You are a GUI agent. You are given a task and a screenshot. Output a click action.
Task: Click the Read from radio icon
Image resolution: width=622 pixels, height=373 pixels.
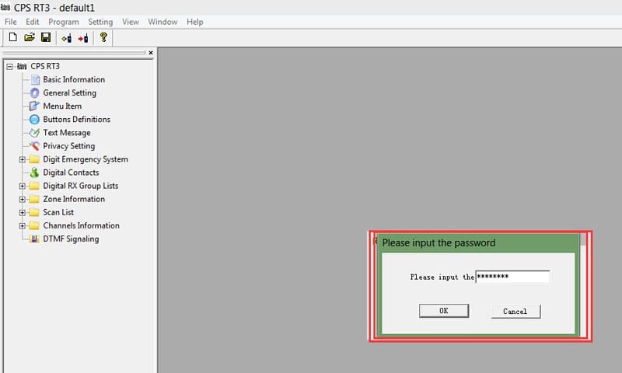click(x=67, y=38)
